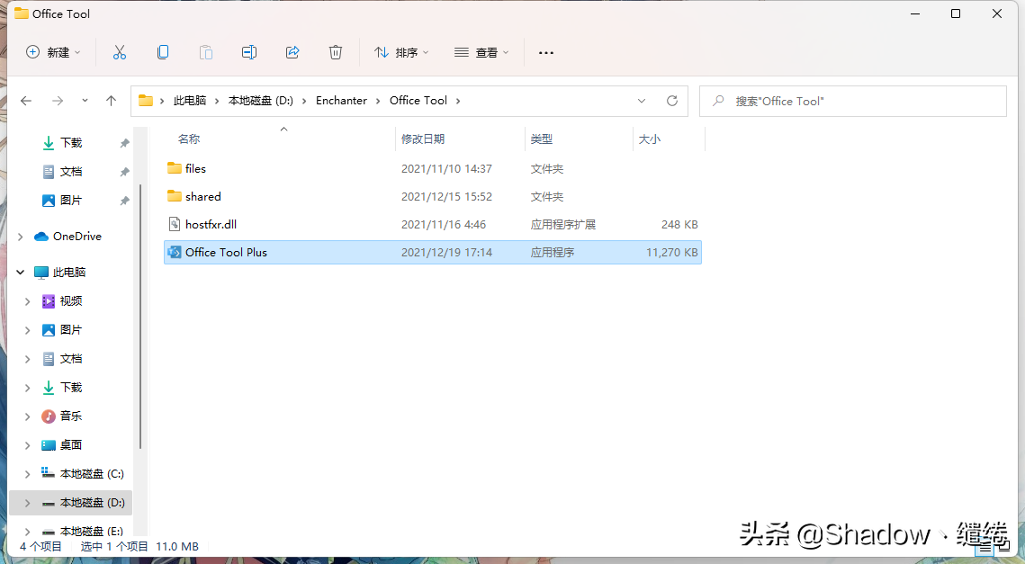Viewport: 1025px width, 564px height.
Task: Click Office Tool breadcrumb segment
Action: (418, 101)
